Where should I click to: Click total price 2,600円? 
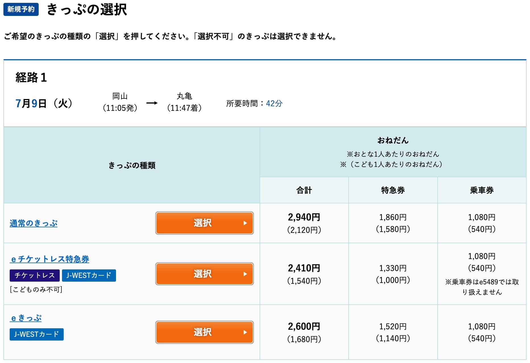point(304,326)
